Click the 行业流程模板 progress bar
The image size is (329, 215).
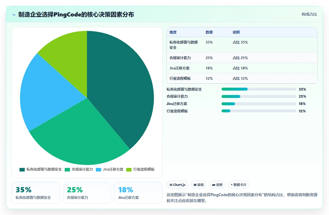259,111
